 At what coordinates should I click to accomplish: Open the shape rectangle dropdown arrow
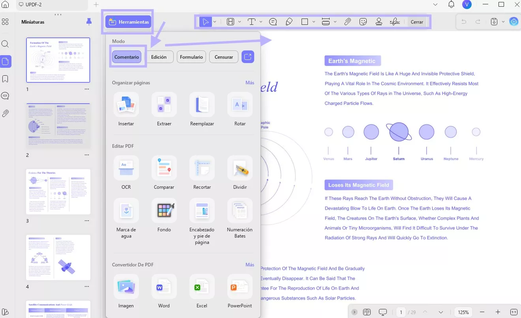[314, 22]
